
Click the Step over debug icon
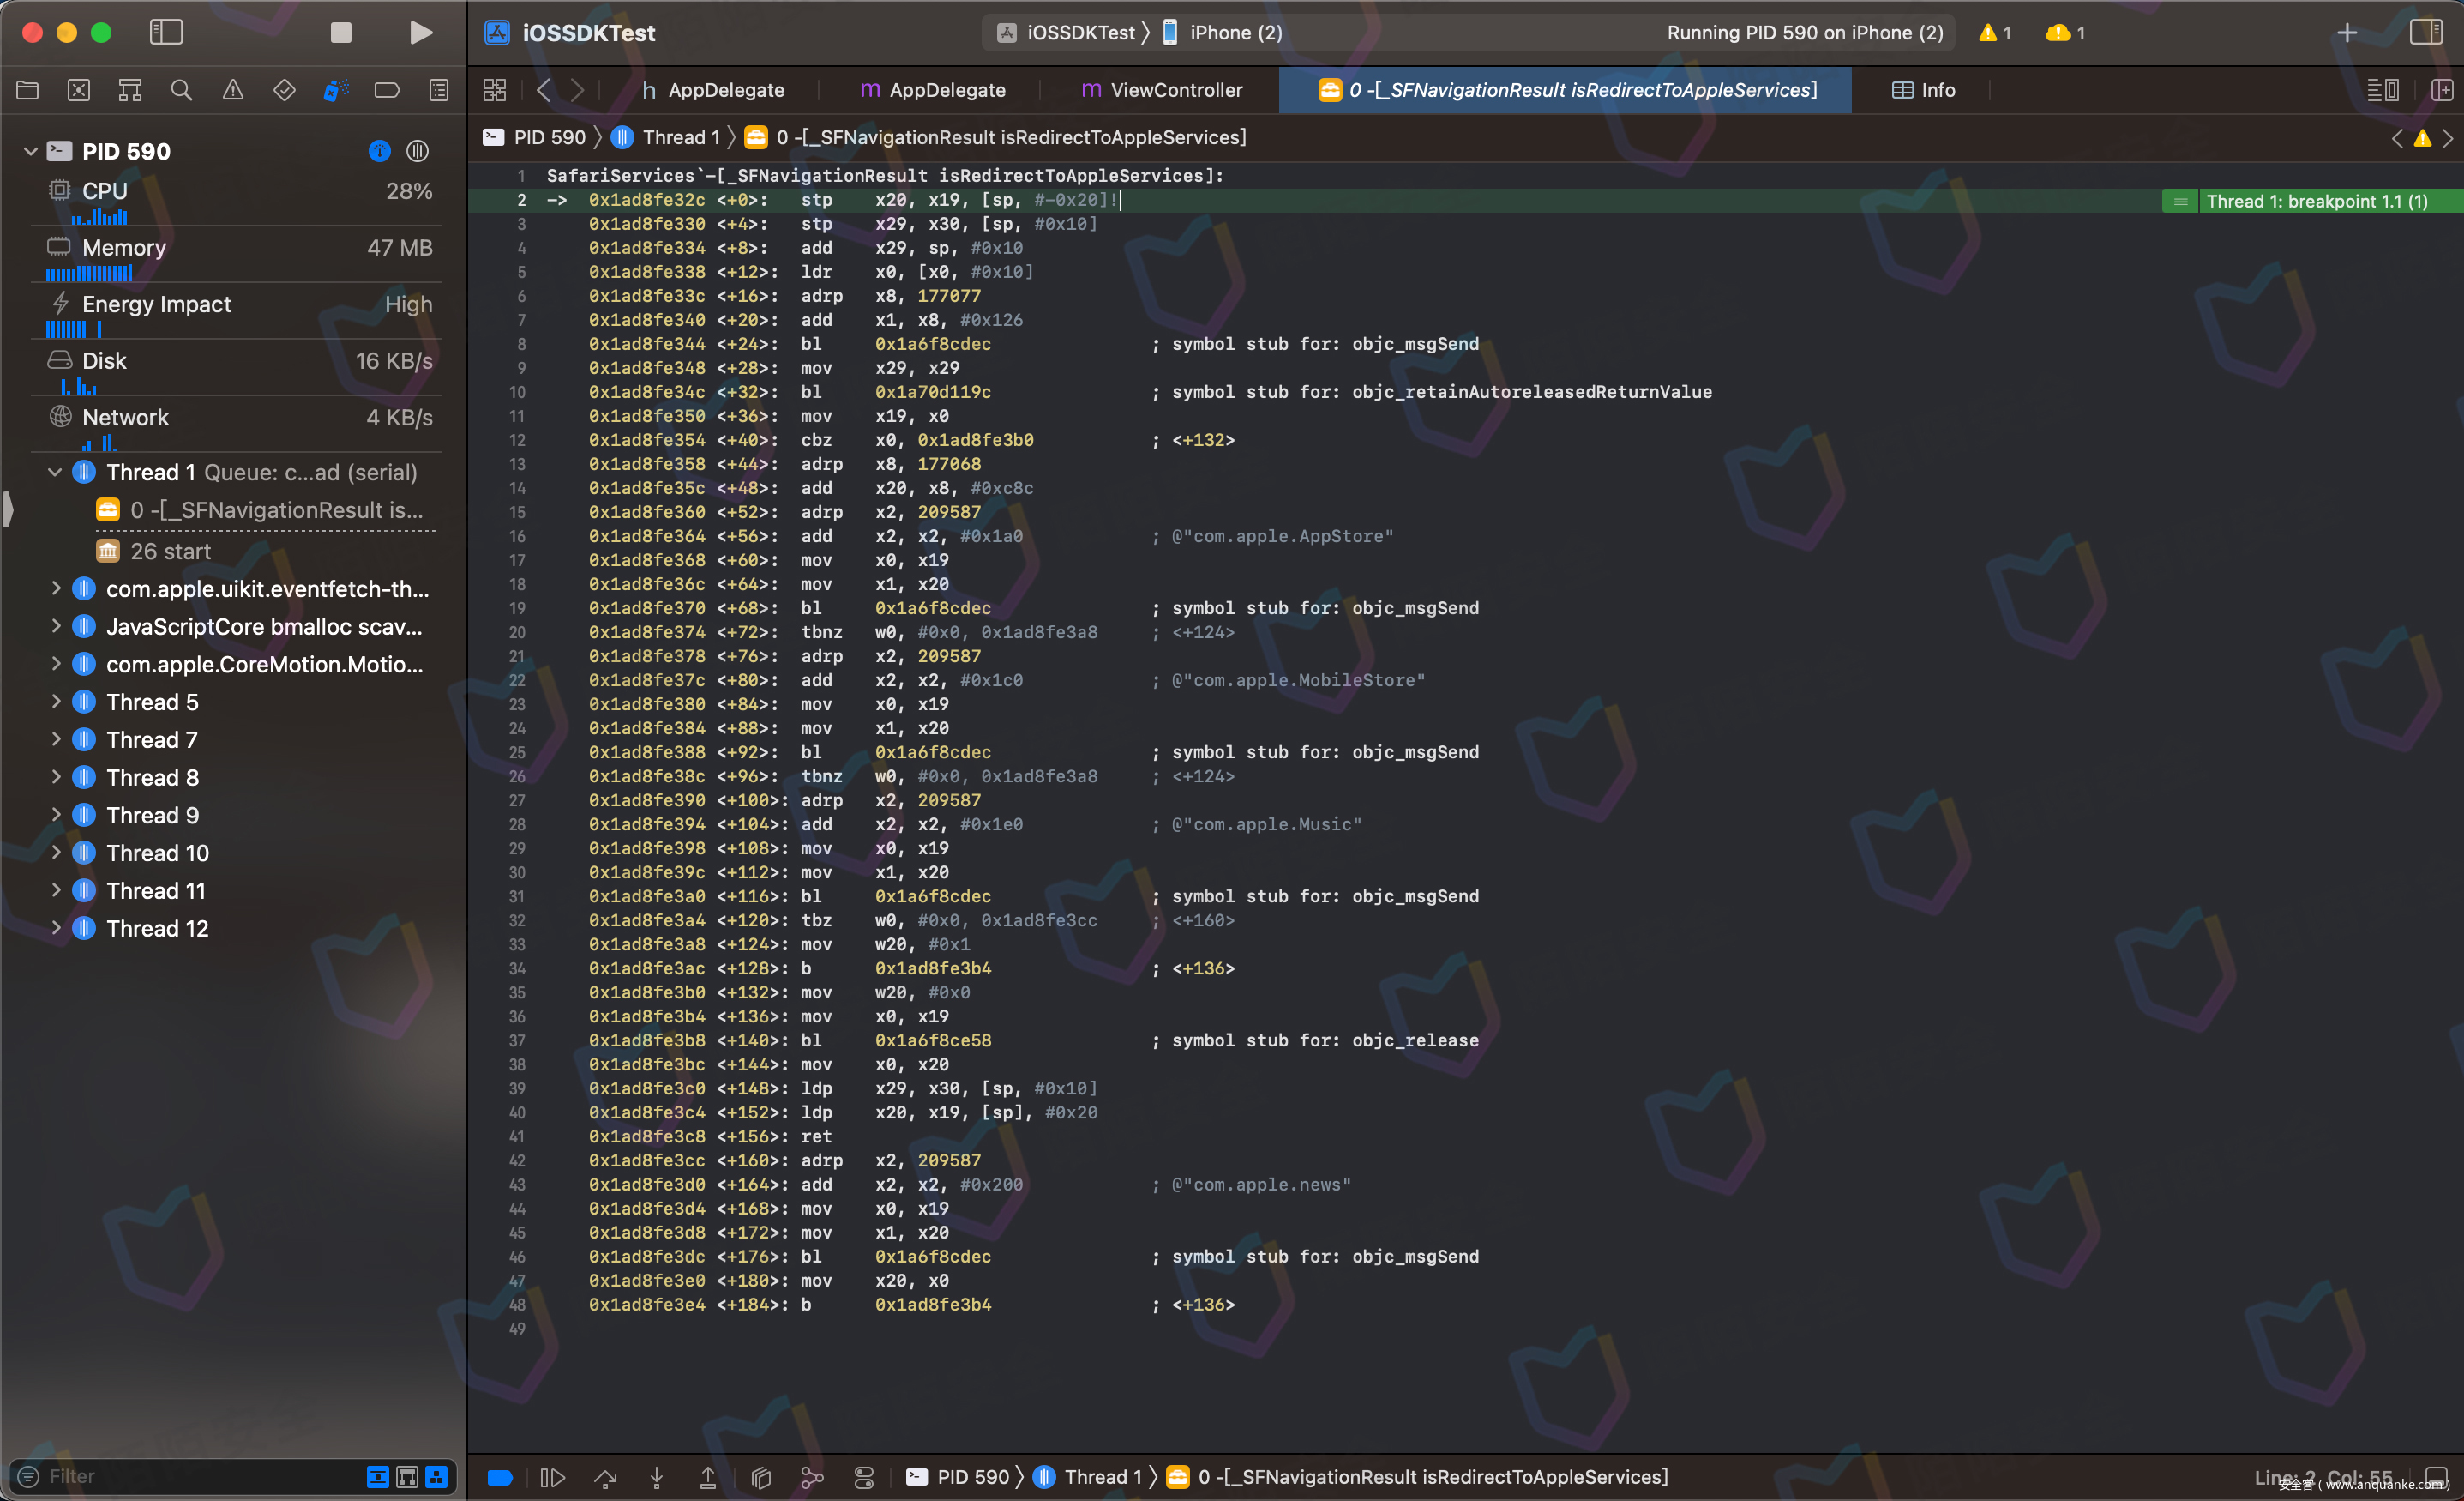(x=605, y=1478)
